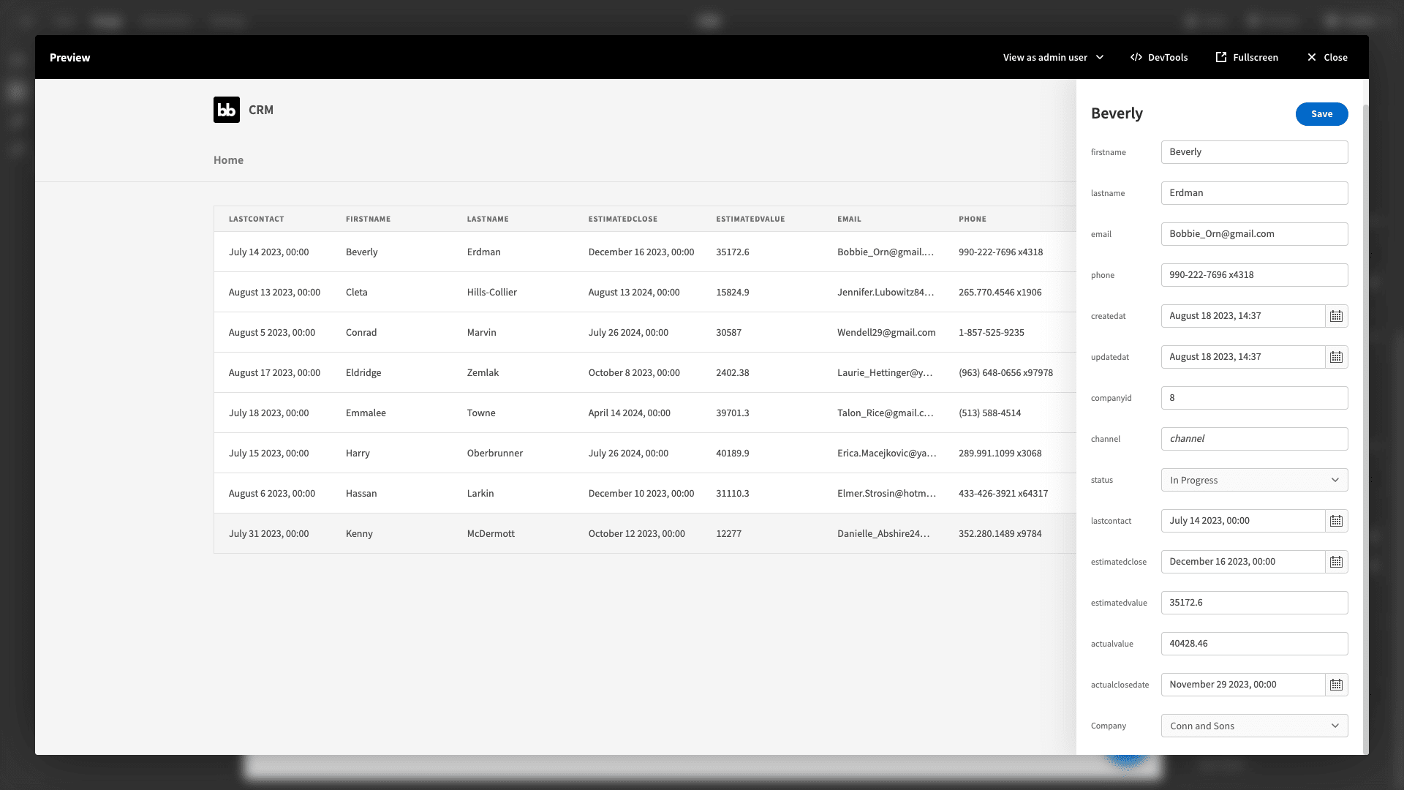Image resolution: width=1404 pixels, height=790 pixels.
Task: Click the companyid field
Action: click(1254, 398)
